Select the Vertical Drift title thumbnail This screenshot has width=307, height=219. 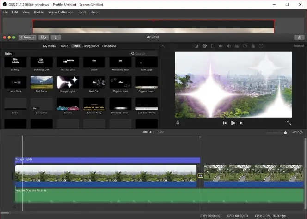[x=68, y=62]
